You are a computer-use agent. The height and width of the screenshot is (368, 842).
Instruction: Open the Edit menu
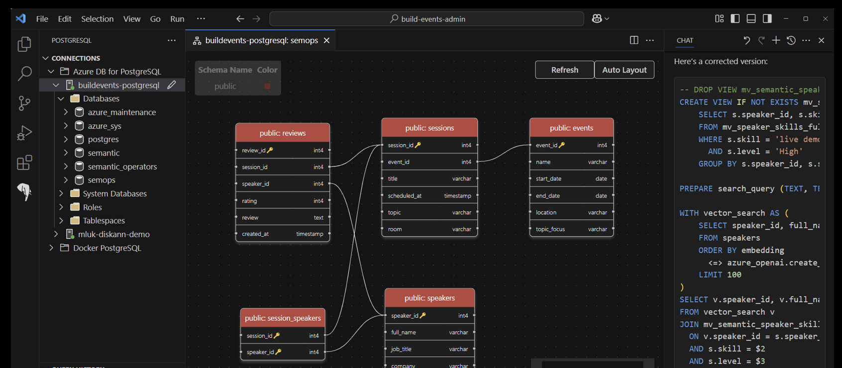[65, 19]
